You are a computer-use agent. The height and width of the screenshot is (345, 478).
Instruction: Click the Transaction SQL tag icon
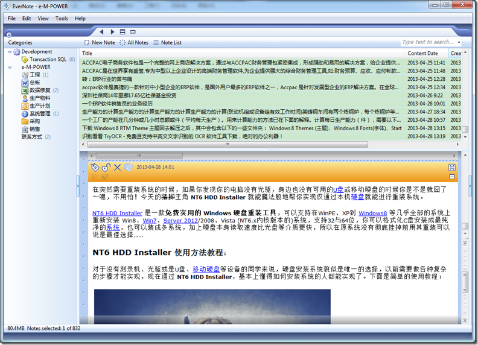pyautogui.click(x=25, y=60)
